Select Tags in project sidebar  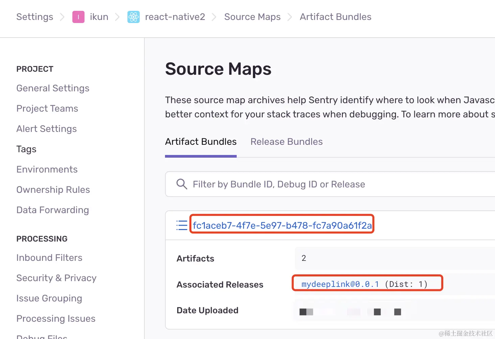[26, 149]
